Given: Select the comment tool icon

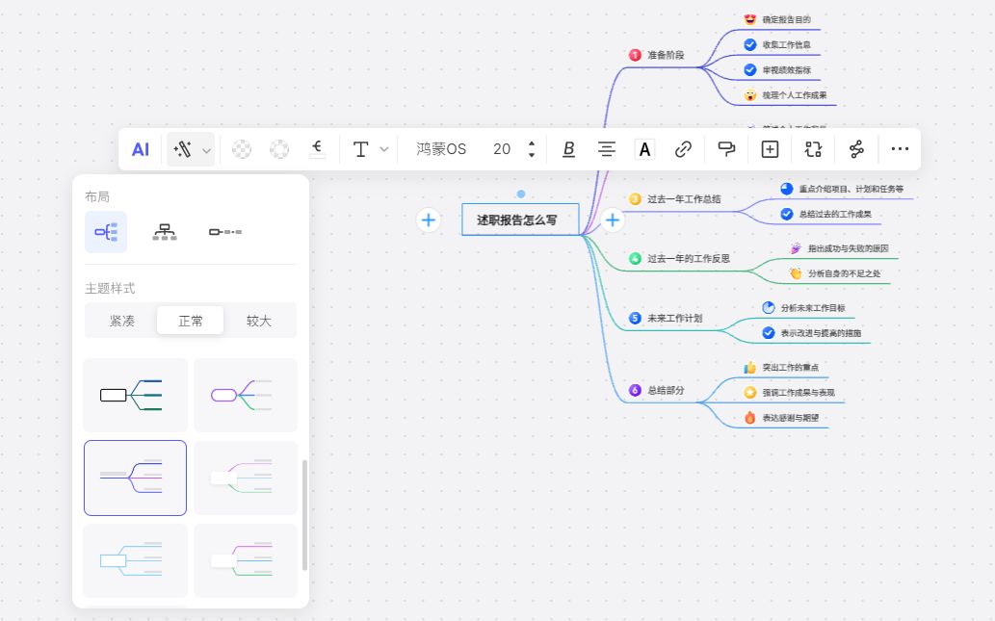Looking at the screenshot, I should (x=727, y=148).
